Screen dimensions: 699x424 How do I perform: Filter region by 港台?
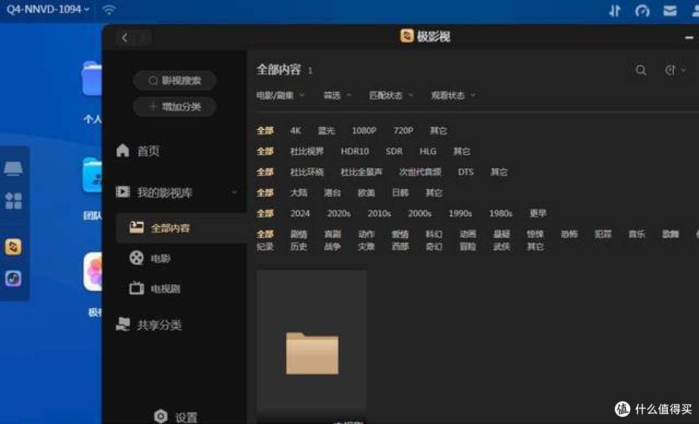click(x=333, y=193)
